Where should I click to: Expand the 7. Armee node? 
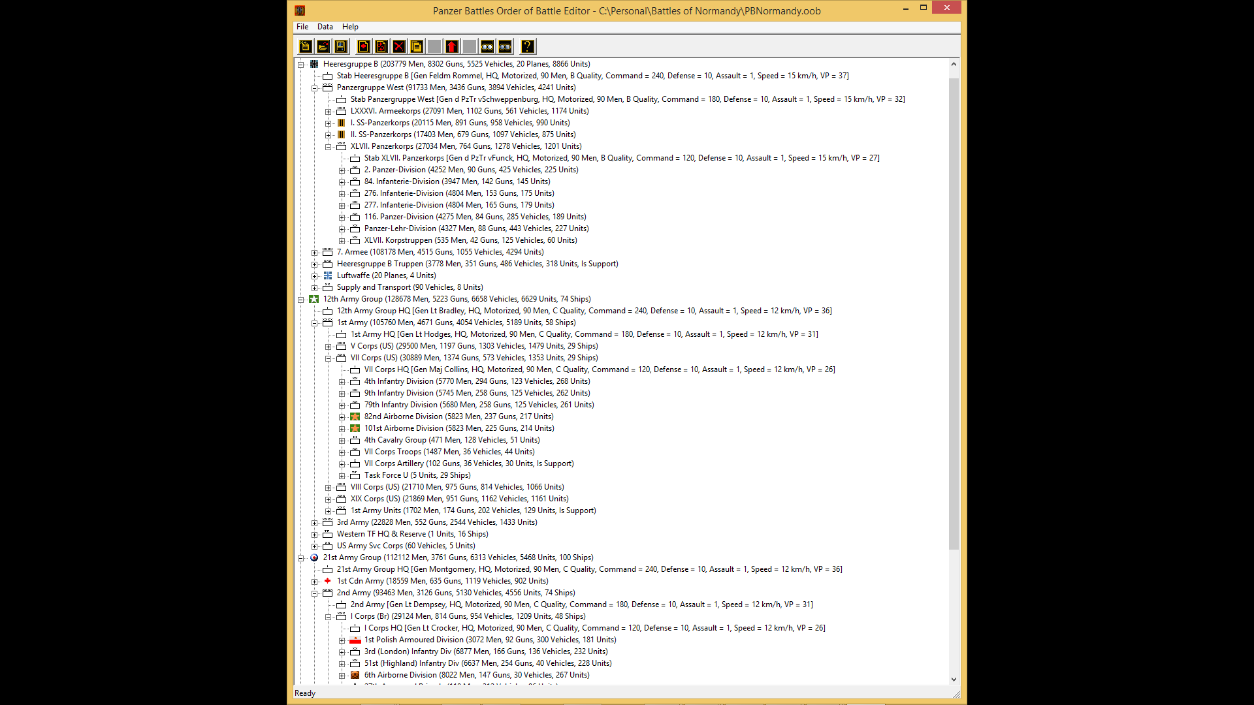(x=315, y=253)
